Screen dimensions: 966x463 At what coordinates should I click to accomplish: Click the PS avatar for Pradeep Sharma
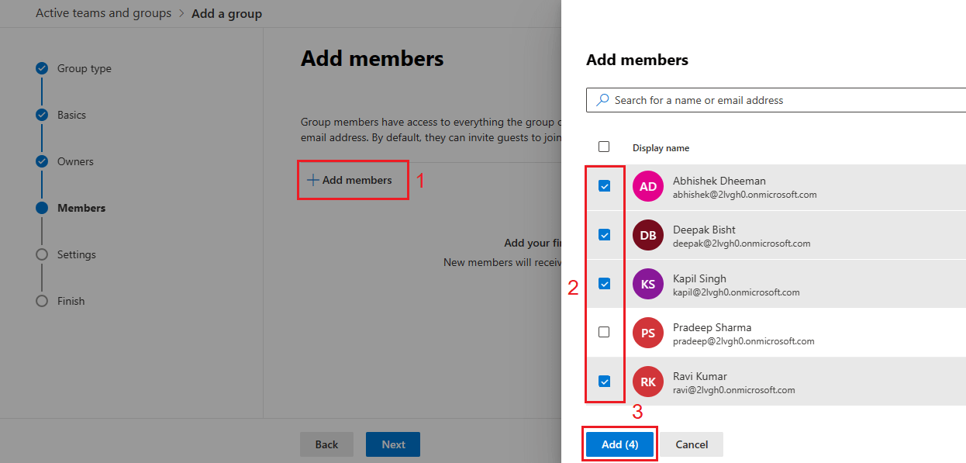[x=648, y=333]
